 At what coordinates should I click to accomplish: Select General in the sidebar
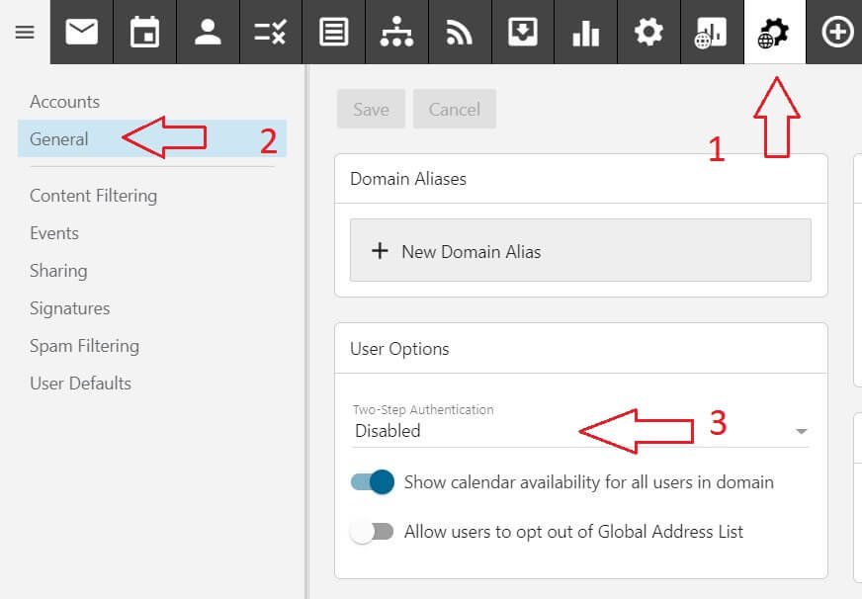coord(151,138)
